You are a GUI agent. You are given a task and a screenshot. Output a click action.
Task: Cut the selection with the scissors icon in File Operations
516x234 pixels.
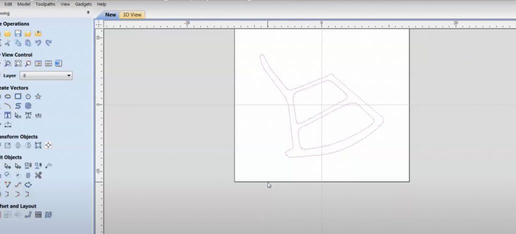(7, 43)
